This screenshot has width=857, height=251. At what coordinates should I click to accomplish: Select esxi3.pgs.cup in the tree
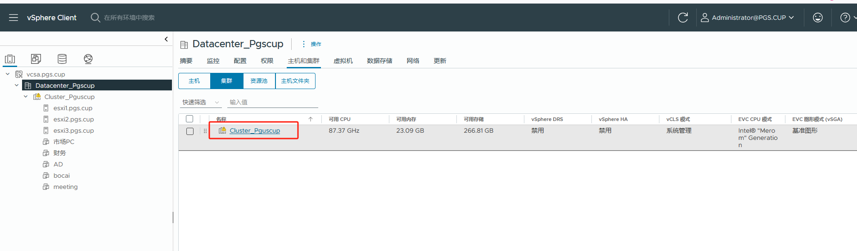[x=73, y=130]
